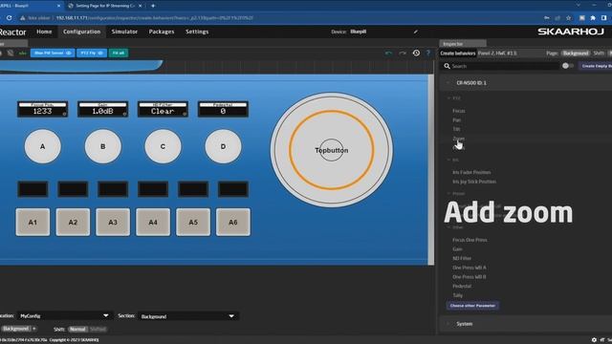Click the search magnifier icon in Inspector

pos(447,66)
